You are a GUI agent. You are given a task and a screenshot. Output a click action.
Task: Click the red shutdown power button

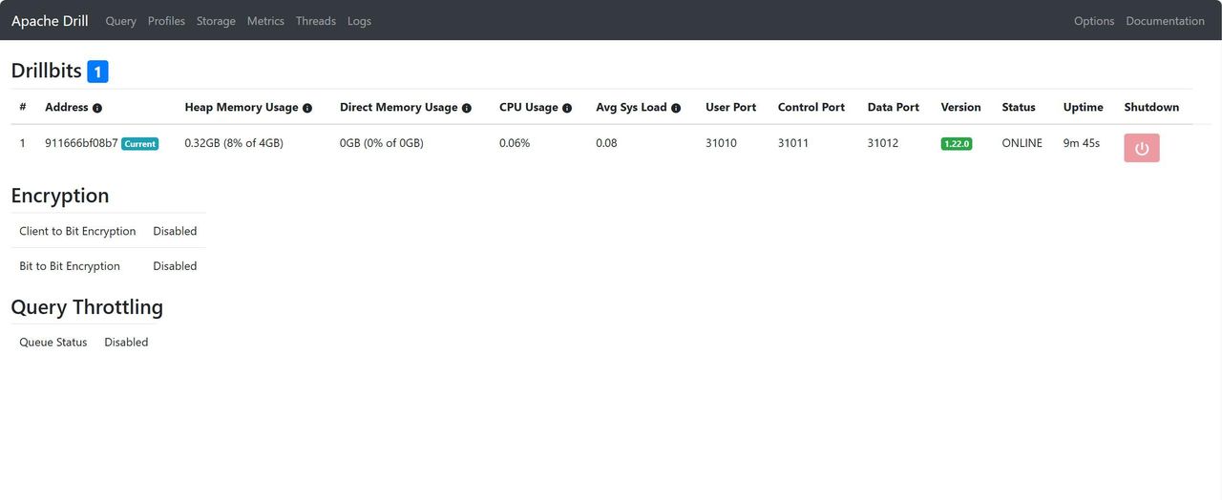(x=1142, y=148)
